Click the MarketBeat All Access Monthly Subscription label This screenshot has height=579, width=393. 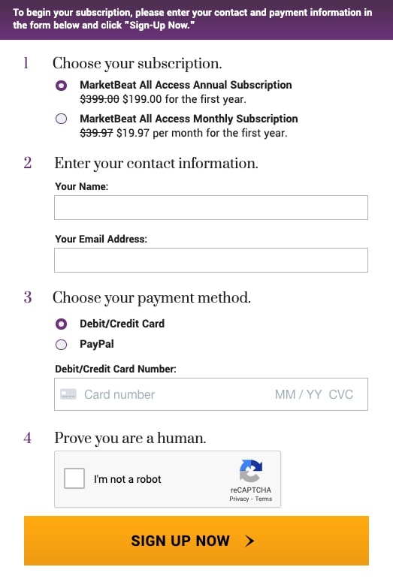click(189, 119)
